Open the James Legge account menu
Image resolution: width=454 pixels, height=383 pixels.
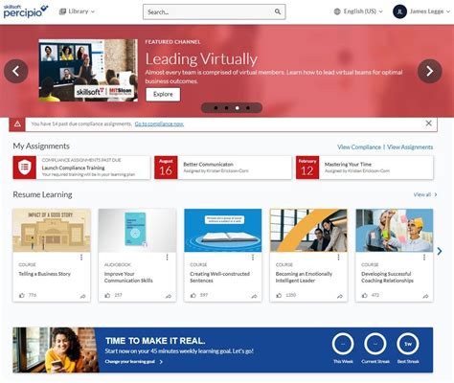(x=421, y=11)
